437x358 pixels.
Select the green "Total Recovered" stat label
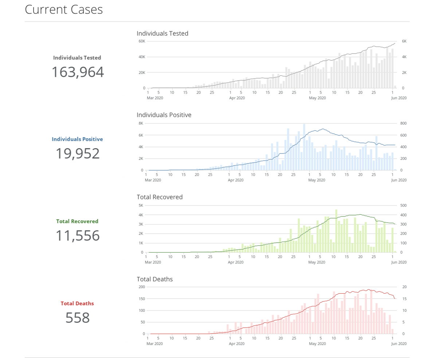(77, 221)
